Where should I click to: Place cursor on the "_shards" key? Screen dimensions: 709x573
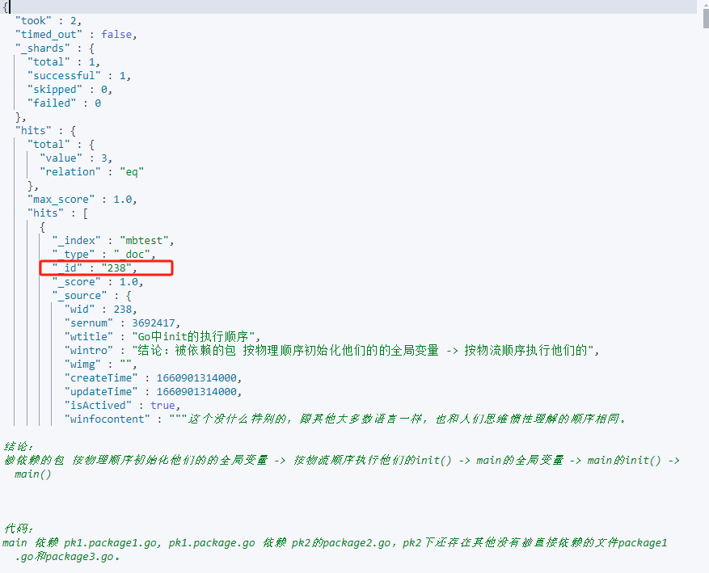(42, 48)
